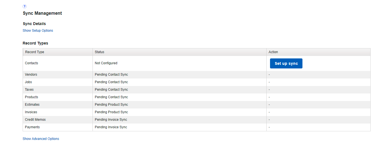Viewport: 381px width, 148px height.
Task: Select the Taxes record type cell
Action: [x=29, y=90]
